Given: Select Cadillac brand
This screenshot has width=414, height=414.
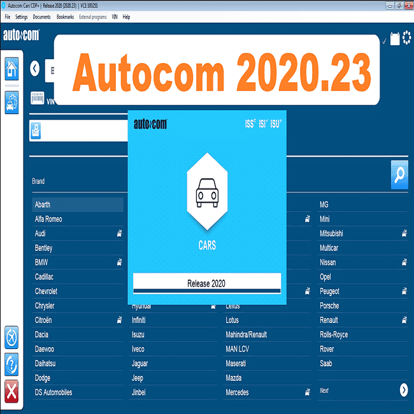Looking at the screenshot, I should point(78,276).
